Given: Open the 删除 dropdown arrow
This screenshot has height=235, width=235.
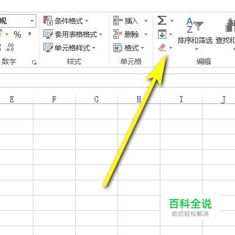Looking at the screenshot, I should click(146, 35).
